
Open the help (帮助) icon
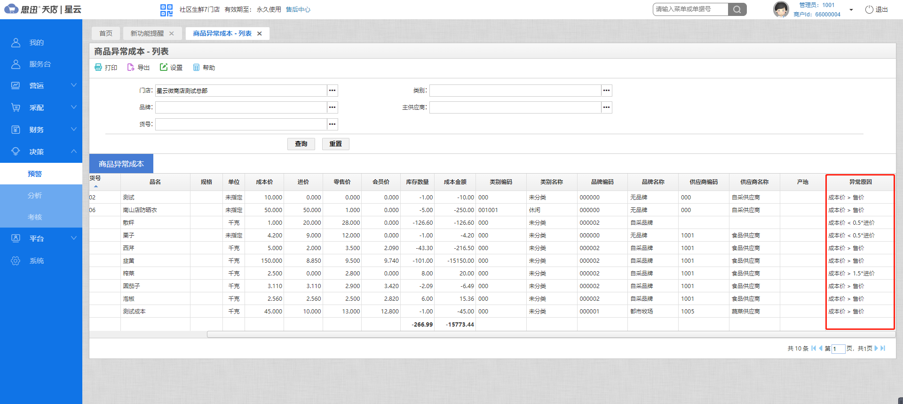(197, 68)
